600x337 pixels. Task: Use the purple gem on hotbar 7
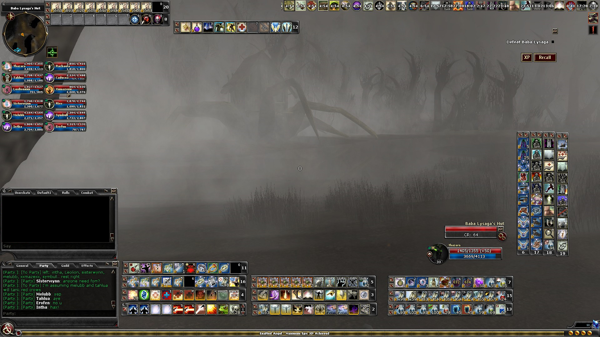click(479, 282)
